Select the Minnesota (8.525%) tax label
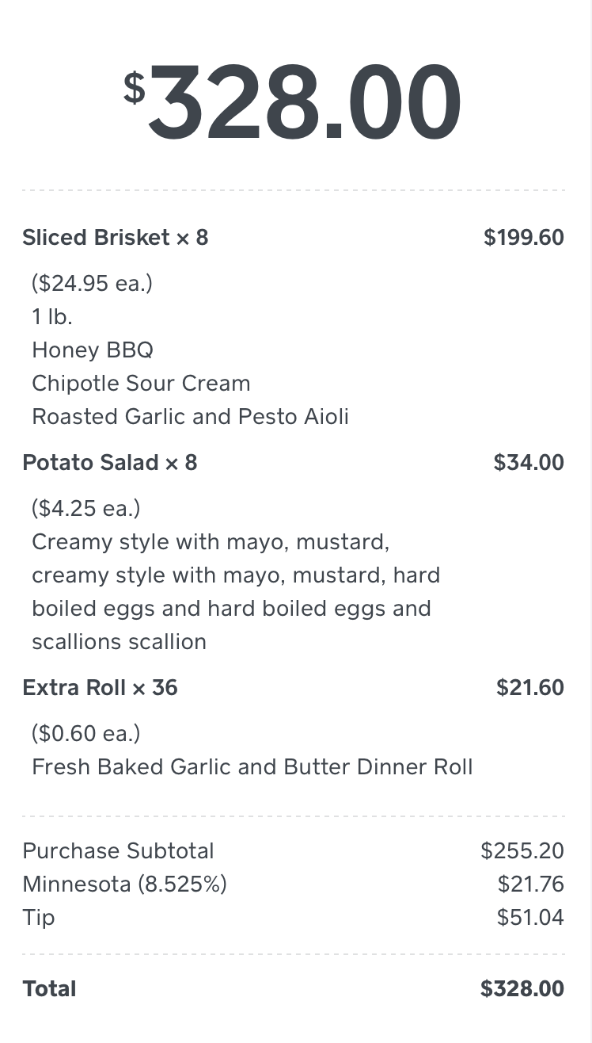Viewport: 592px width, 1043px height. (125, 884)
